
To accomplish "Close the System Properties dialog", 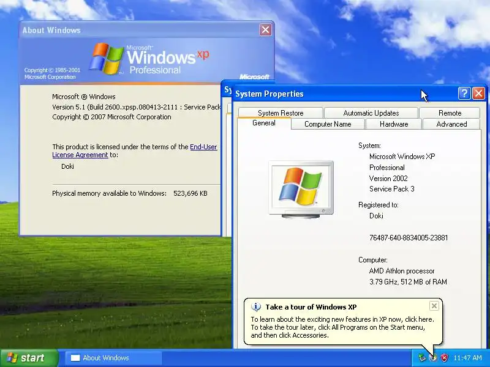I will tap(478, 94).
